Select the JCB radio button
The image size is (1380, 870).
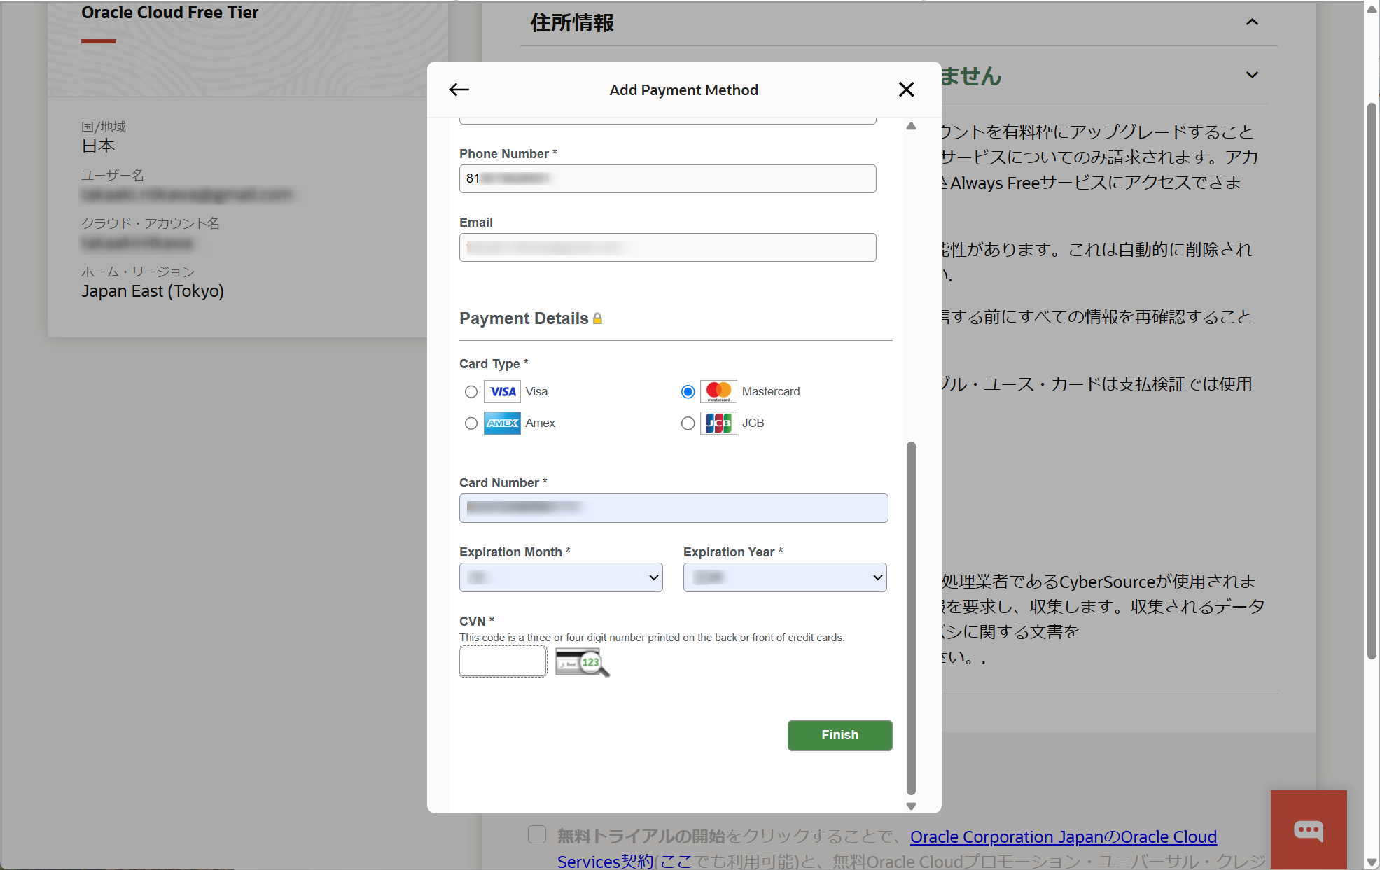(x=688, y=423)
